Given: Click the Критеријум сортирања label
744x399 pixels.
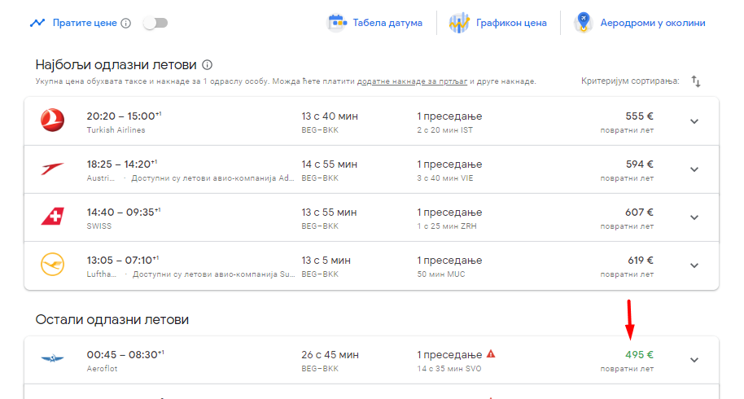Looking at the screenshot, I should click(630, 81).
